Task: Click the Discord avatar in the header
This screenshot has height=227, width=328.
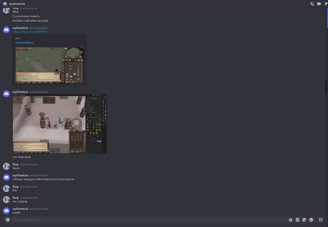Action: click(5, 4)
